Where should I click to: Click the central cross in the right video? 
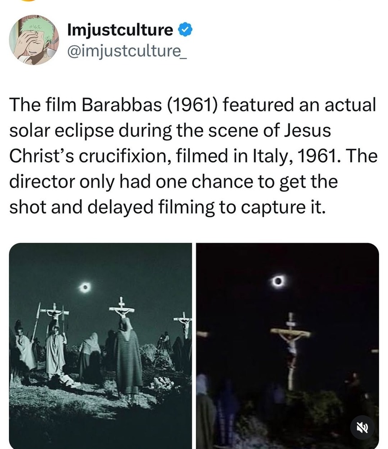pyautogui.click(x=291, y=341)
